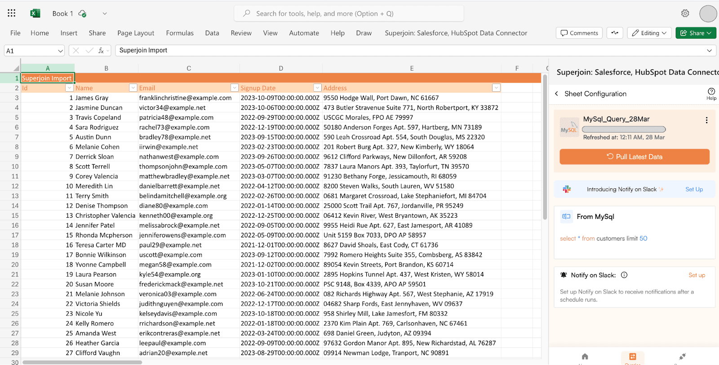Expand the formula bar chevron
The image size is (719, 365).
(709, 50)
